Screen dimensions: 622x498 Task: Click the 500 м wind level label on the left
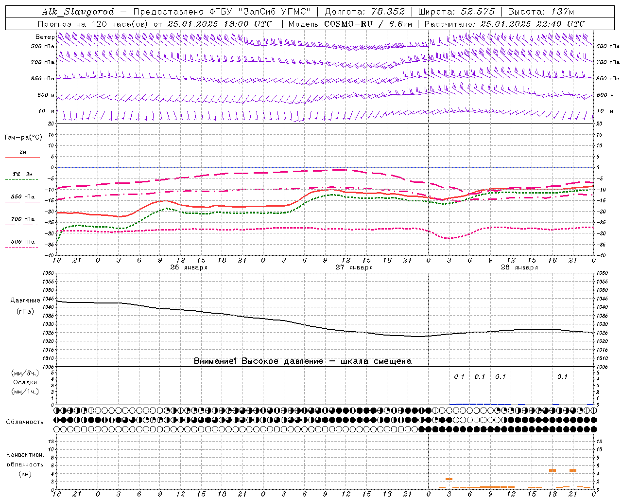(x=46, y=95)
